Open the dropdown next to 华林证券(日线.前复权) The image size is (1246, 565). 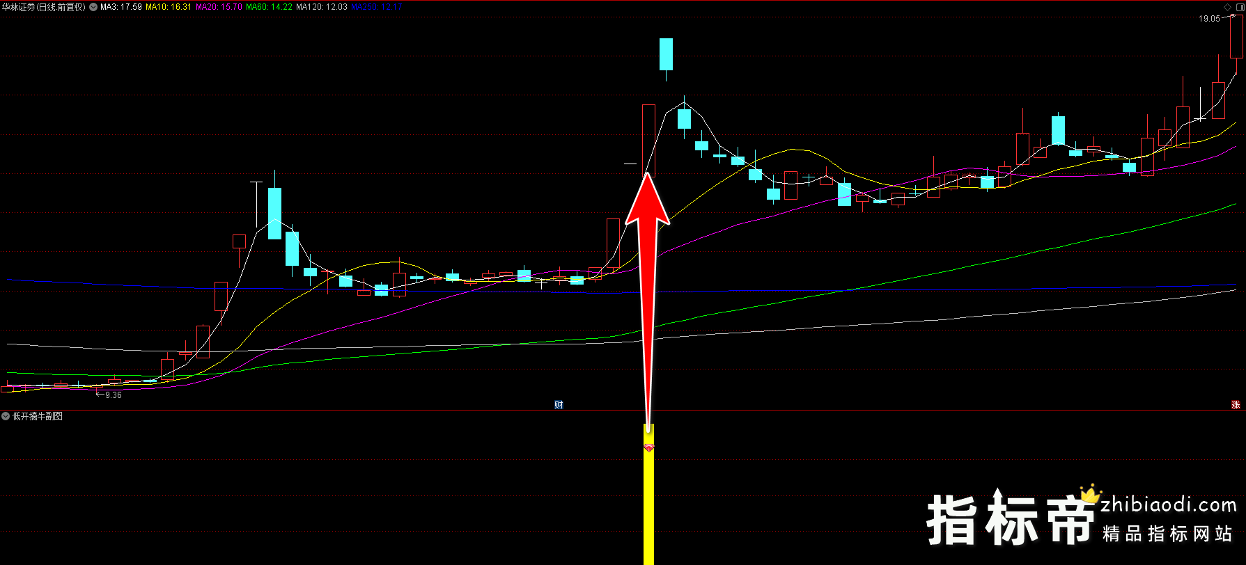click(x=93, y=7)
